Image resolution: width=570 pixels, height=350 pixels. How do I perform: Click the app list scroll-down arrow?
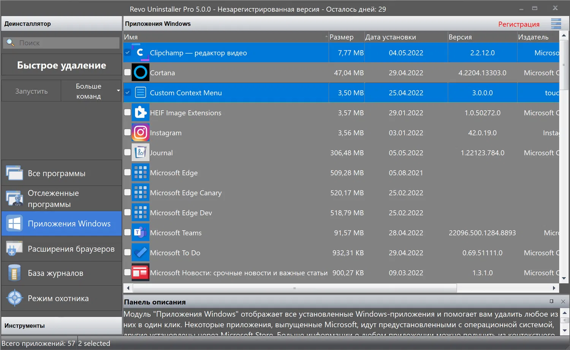(564, 278)
